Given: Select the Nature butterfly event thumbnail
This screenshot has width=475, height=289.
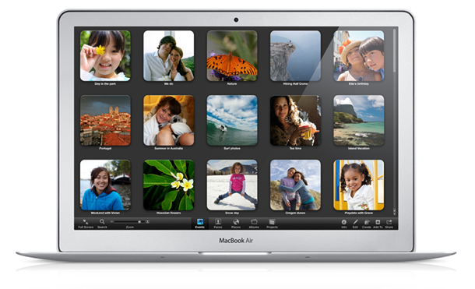Looking at the screenshot, I should click(232, 56).
